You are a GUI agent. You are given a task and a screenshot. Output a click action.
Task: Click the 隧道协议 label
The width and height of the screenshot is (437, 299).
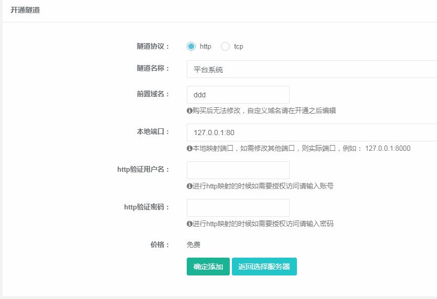pyautogui.click(x=153, y=46)
